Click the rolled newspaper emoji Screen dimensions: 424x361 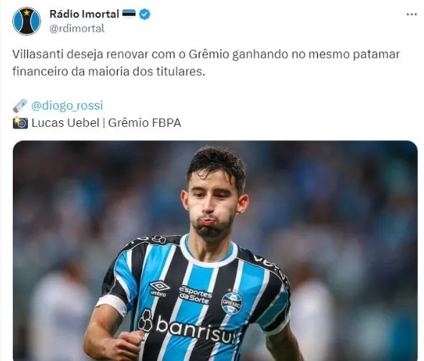pyautogui.click(x=20, y=105)
